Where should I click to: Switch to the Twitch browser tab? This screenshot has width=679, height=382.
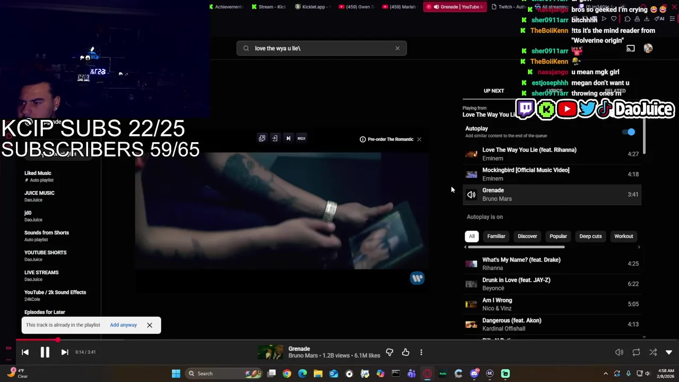(x=508, y=7)
